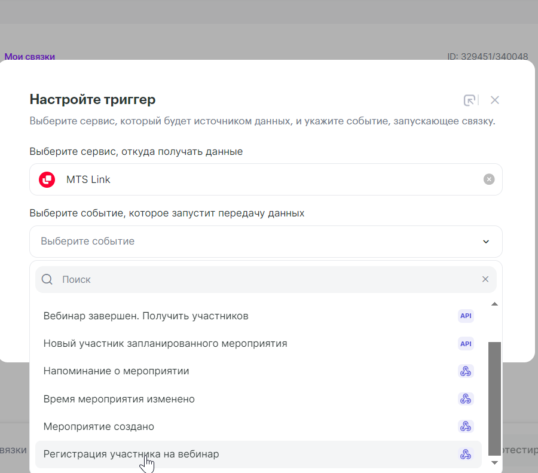
Task: Click the event list scroll-down arrow
Action: [494, 463]
